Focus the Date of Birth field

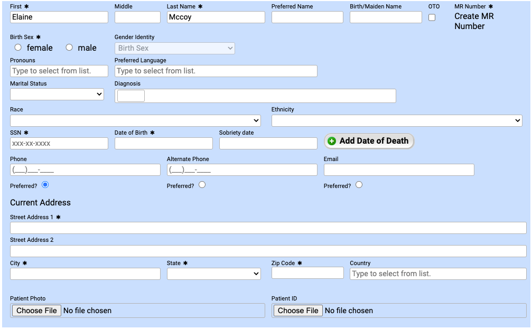(163, 143)
